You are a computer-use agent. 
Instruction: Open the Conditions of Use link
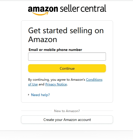click(x=94, y=80)
